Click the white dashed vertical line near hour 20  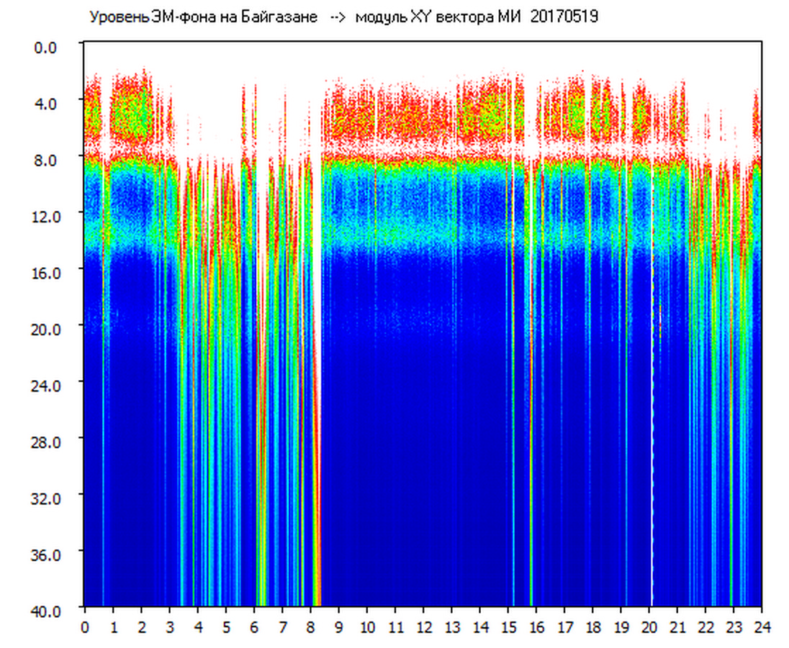point(652,432)
